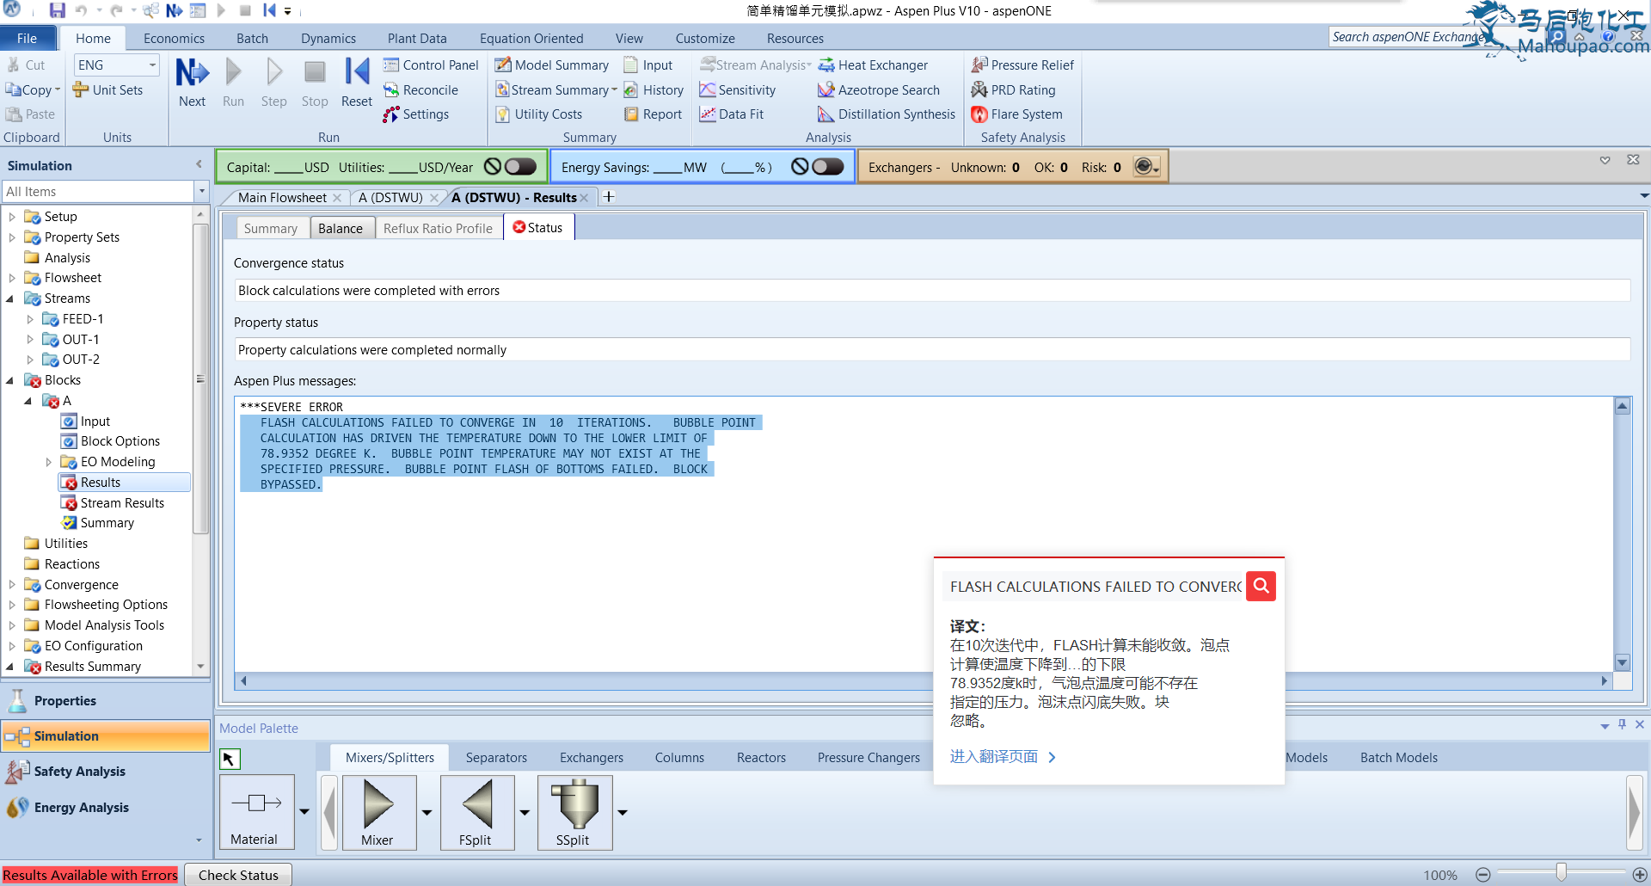Open the Reflux Ratio Profile tab
1651x886 pixels.
point(438,228)
